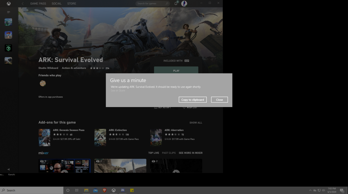Open Sticky Notes from taskbar
348x194 pixels.
pos(132,190)
